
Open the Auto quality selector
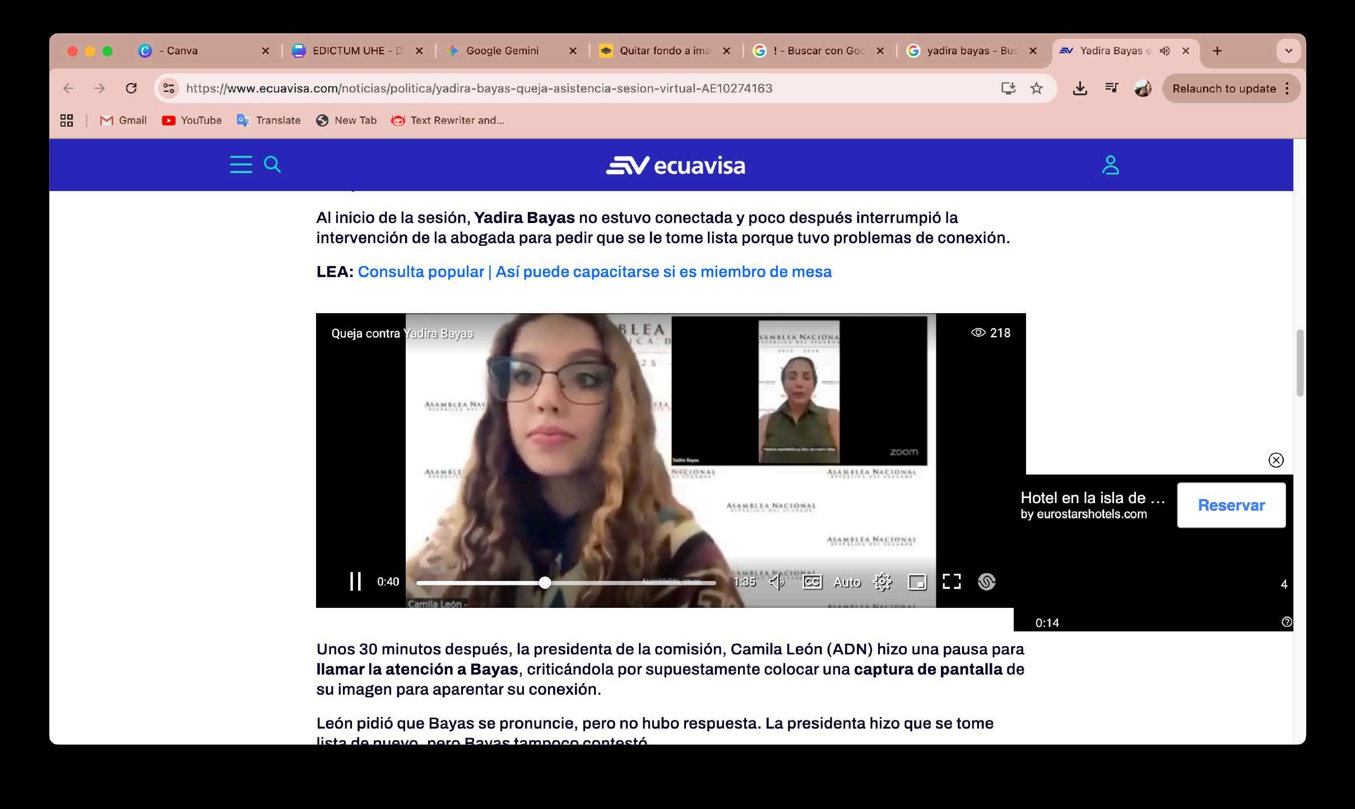[x=847, y=582]
